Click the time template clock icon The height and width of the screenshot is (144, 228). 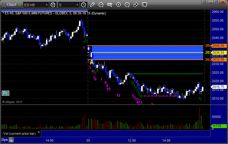click(83, 5)
